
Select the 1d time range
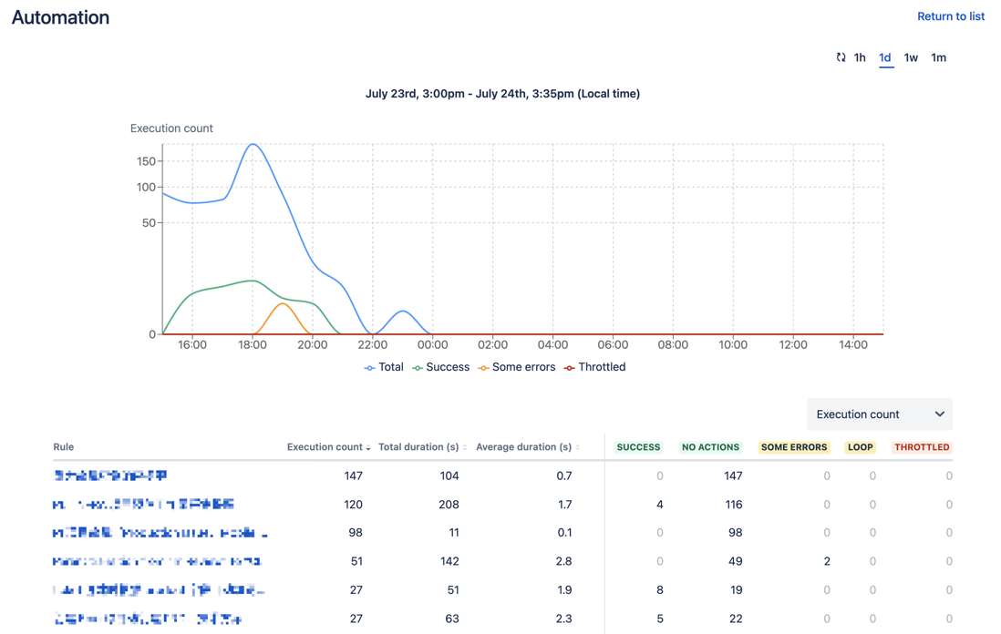coord(885,57)
